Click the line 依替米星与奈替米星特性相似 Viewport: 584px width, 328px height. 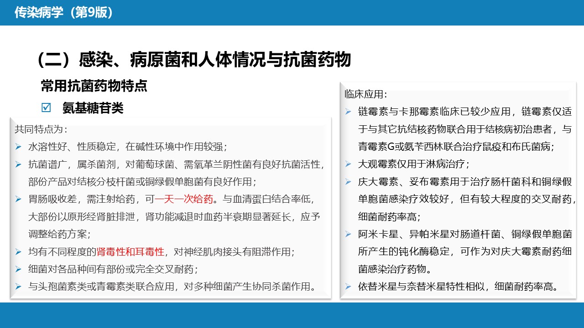click(x=459, y=287)
